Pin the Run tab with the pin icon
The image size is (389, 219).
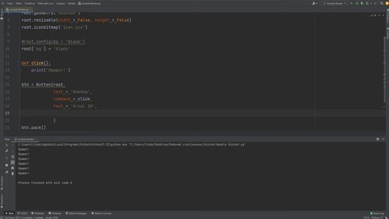(7, 172)
